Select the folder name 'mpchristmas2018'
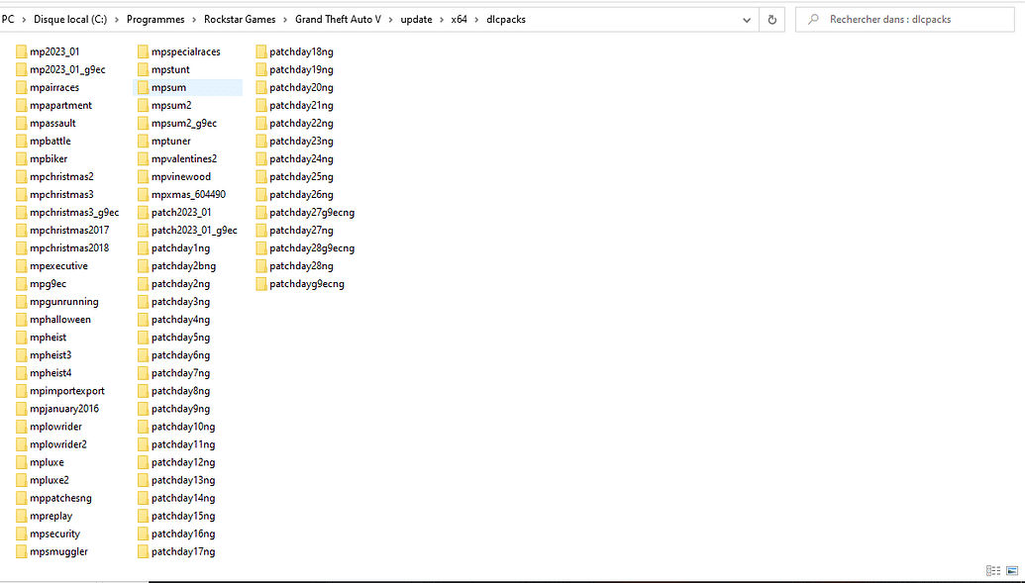Viewport: 1025px width, 583px height. (x=69, y=248)
